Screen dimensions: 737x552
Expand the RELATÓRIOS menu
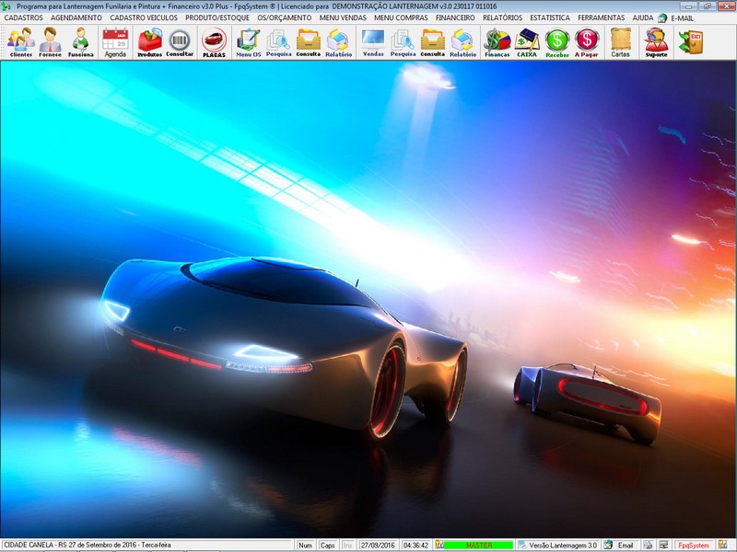pyautogui.click(x=502, y=17)
